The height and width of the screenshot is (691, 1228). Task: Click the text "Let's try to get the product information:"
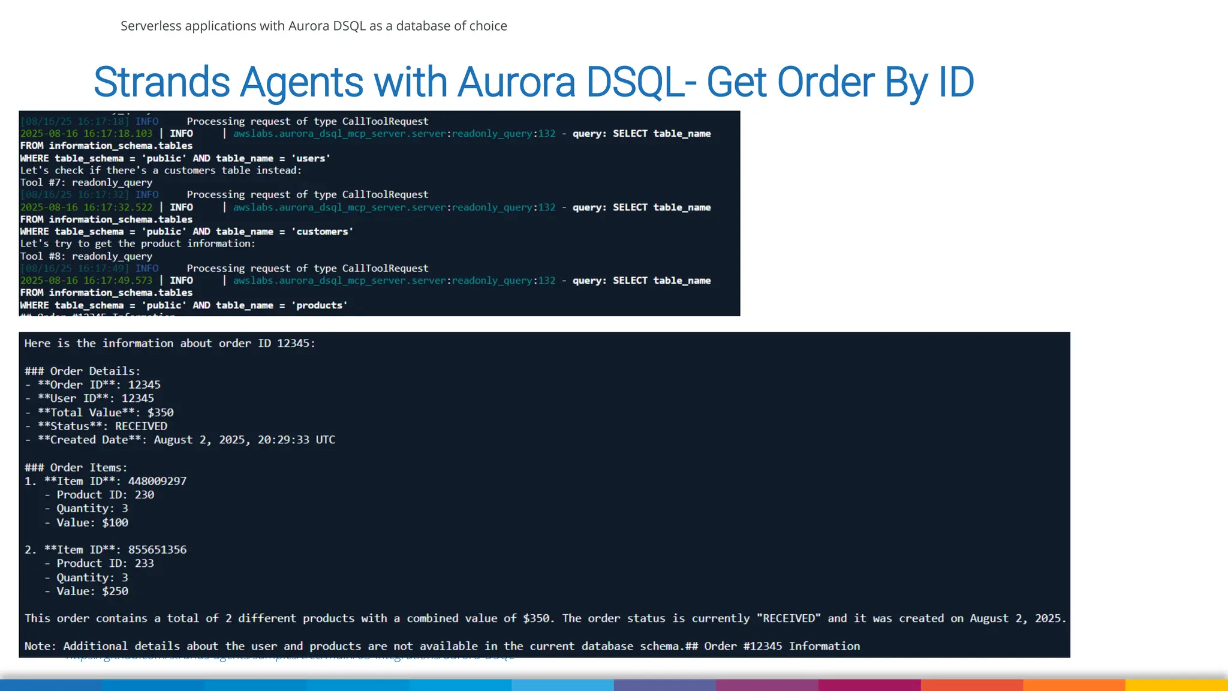click(138, 244)
